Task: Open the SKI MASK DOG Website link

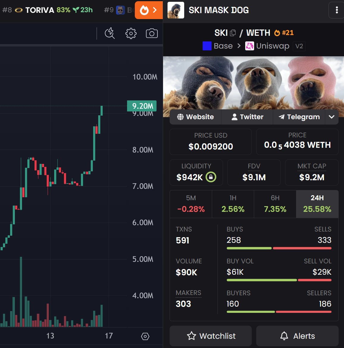Action: pyautogui.click(x=195, y=117)
